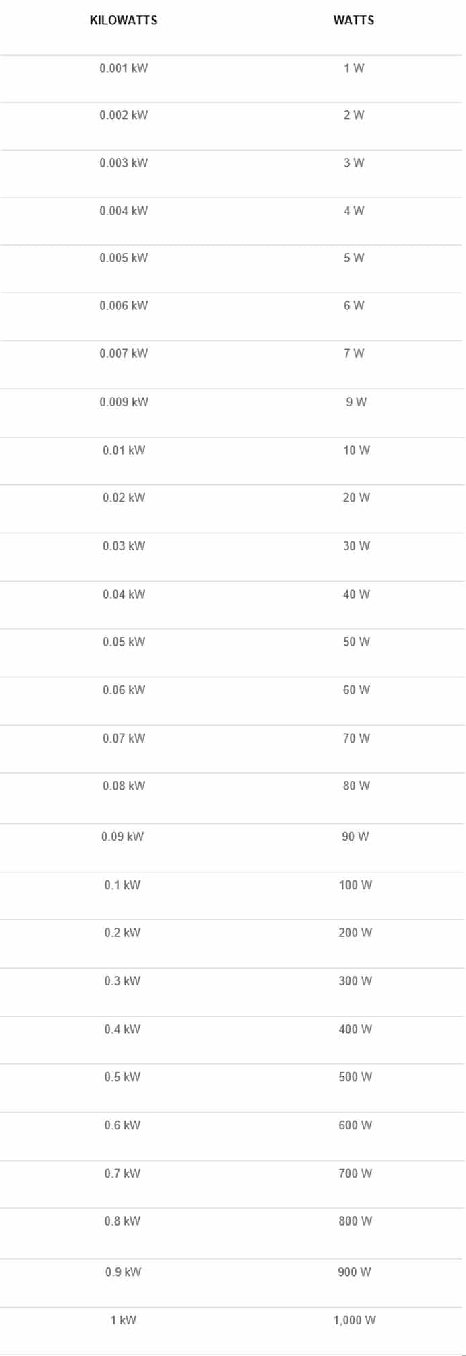This screenshot has height=1356, width=466.
Task: Click the 9 W value
Action: point(356,402)
